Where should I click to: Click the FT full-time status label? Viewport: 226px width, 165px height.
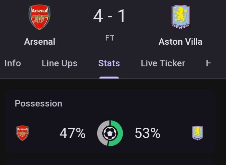(110, 38)
